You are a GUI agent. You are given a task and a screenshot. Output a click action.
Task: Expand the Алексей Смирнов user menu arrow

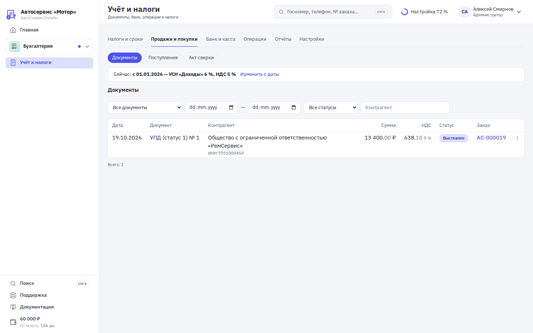519,12
